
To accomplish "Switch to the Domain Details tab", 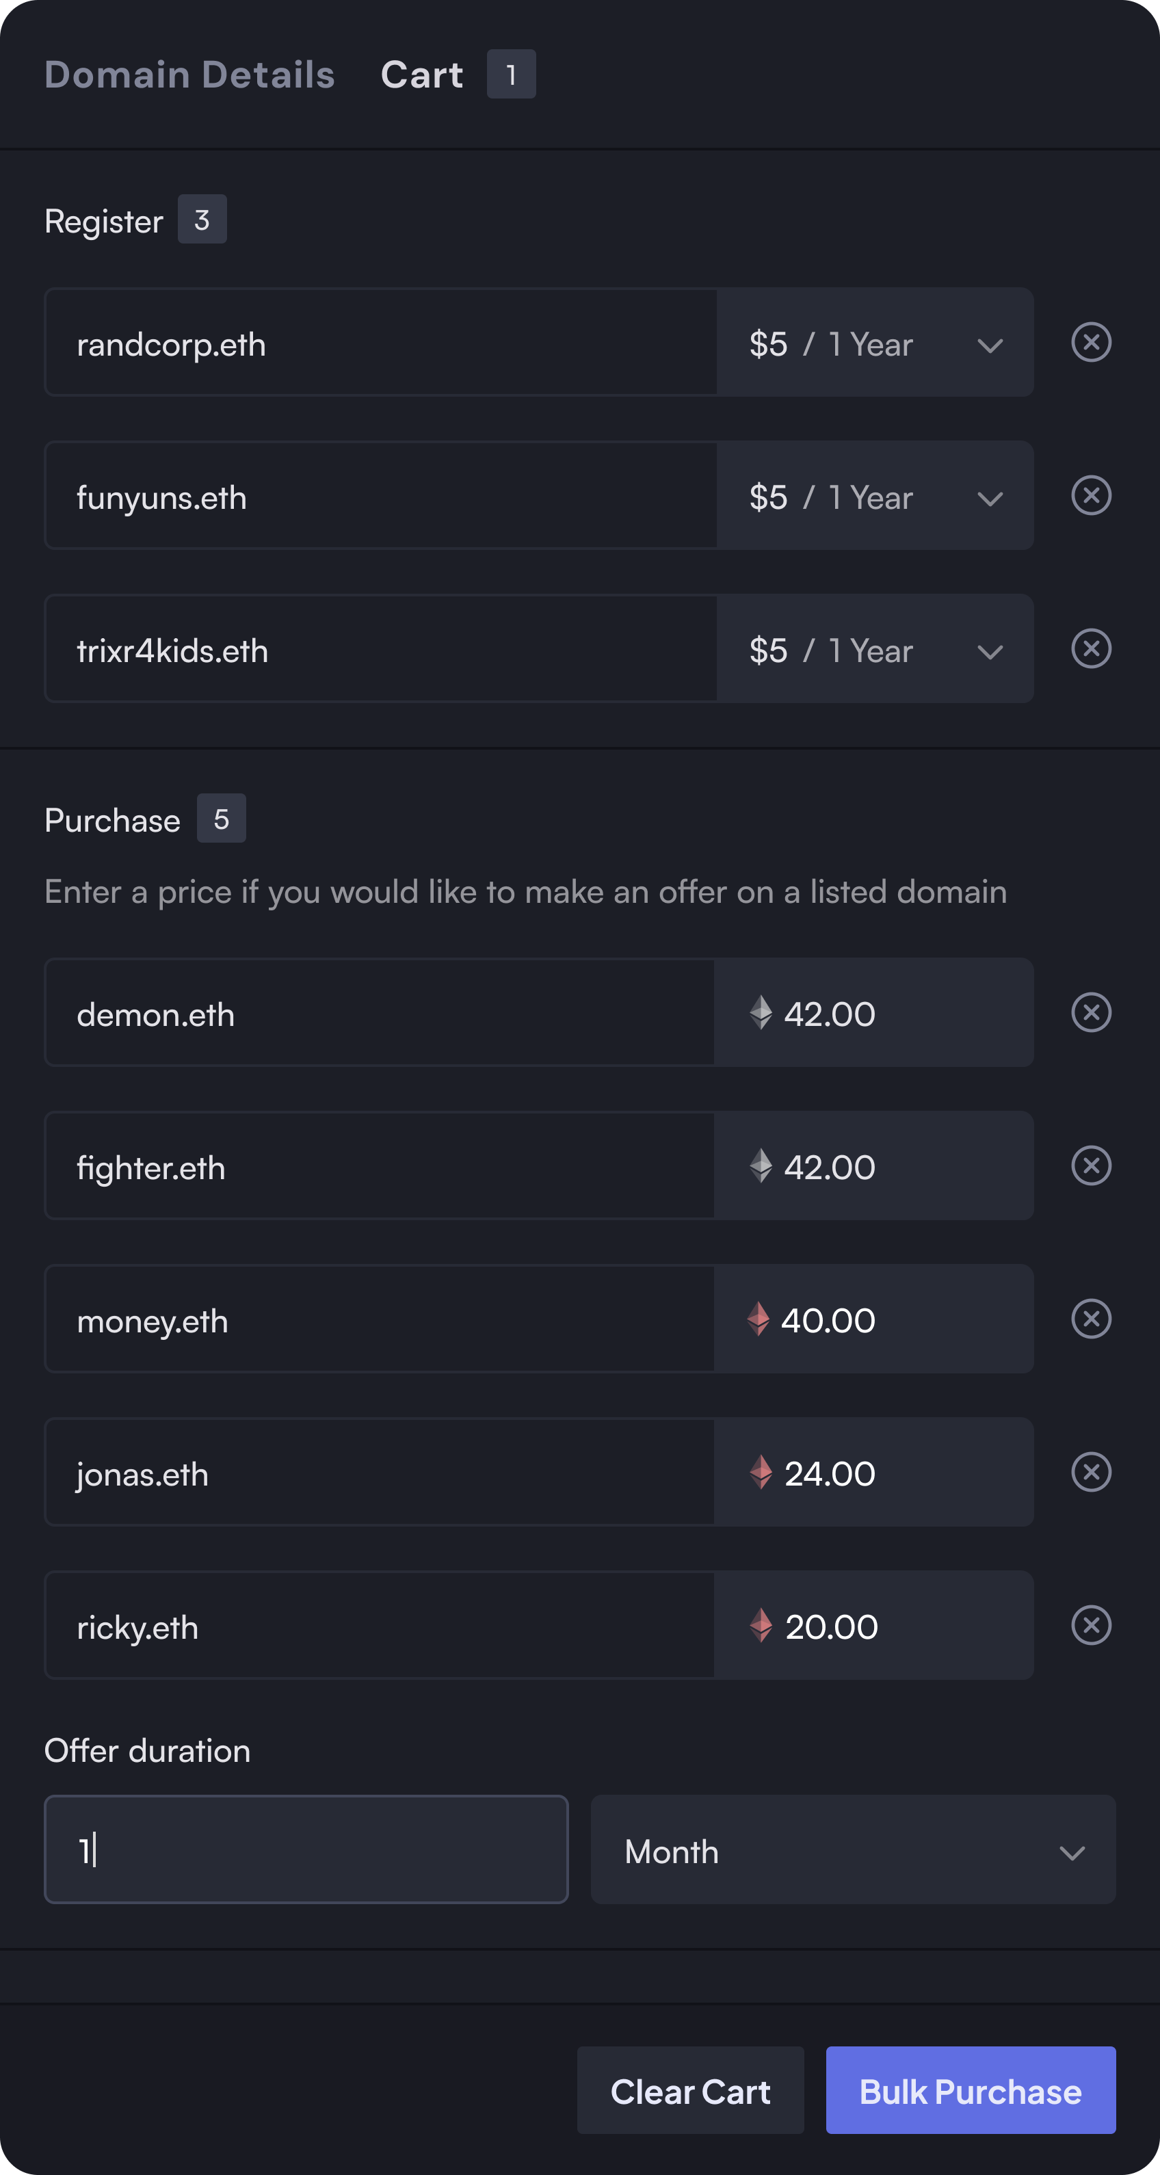I will coord(189,73).
